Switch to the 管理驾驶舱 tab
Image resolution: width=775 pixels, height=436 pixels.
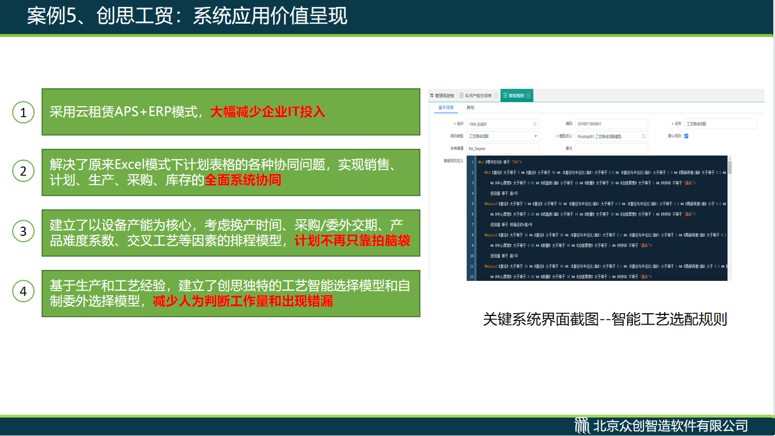tap(442, 96)
